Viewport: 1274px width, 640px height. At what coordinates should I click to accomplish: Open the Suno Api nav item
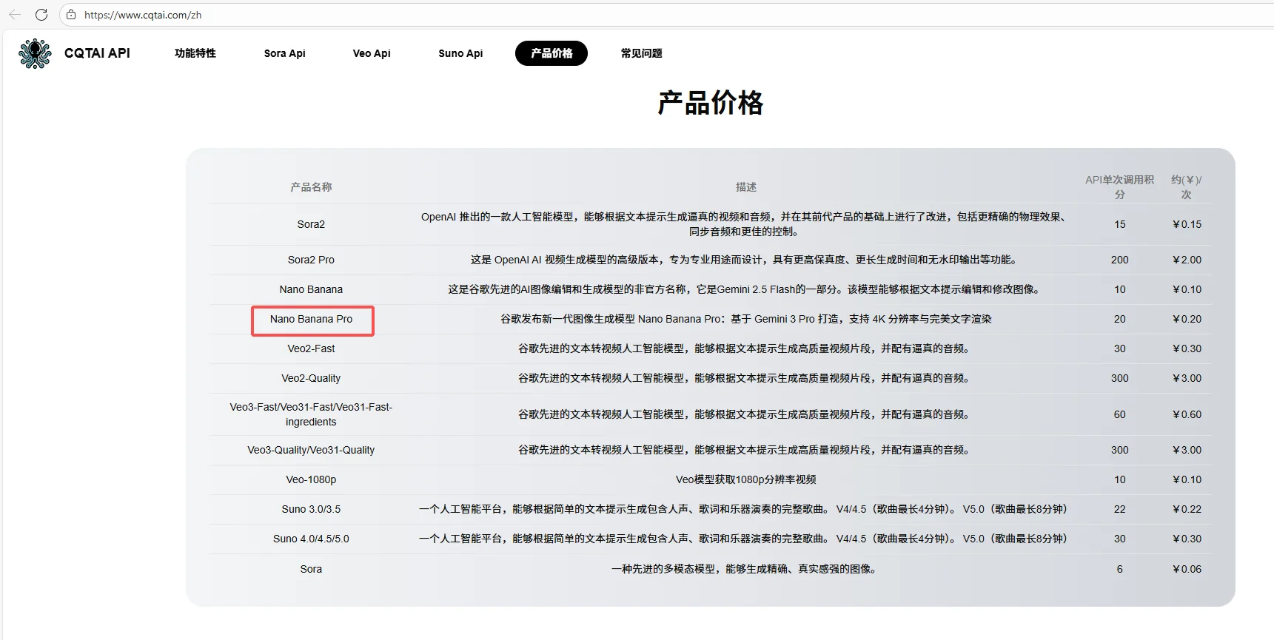pyautogui.click(x=460, y=53)
